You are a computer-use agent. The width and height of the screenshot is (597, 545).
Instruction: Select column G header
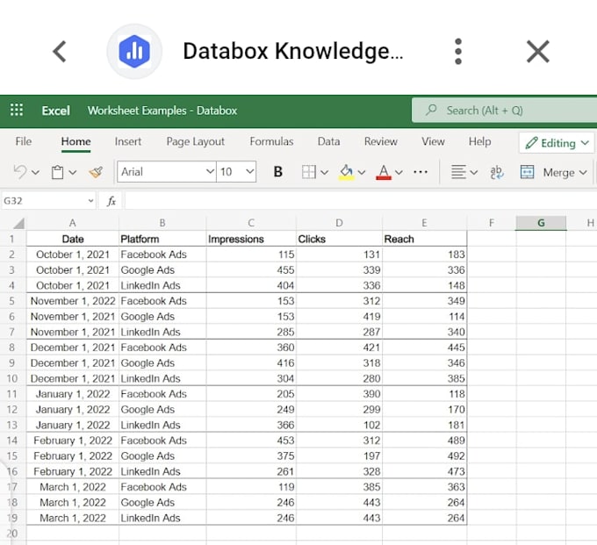pos(541,223)
